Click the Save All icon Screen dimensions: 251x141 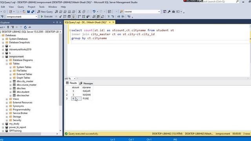(x=33, y=12)
